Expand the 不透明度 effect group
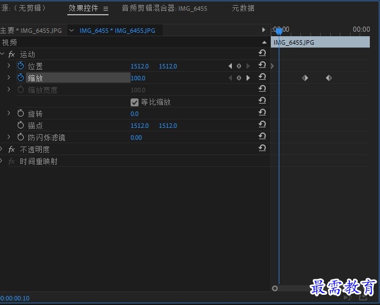The width and height of the screenshot is (380, 305). tap(2, 149)
